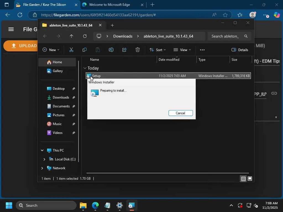Open Edge hamburger menu on File Garden page

coord(11,29)
